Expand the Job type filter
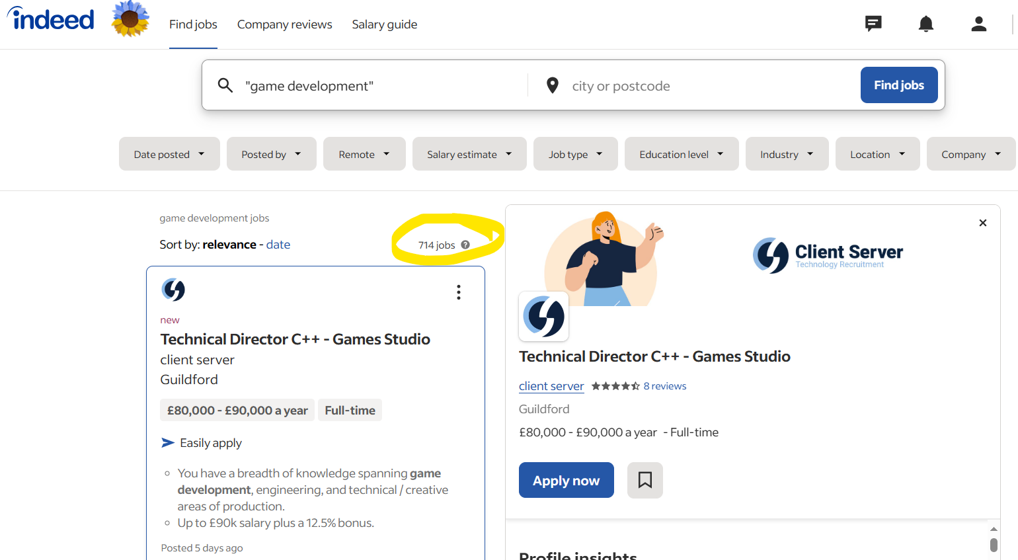Image resolution: width=1018 pixels, height=560 pixels. (576, 154)
